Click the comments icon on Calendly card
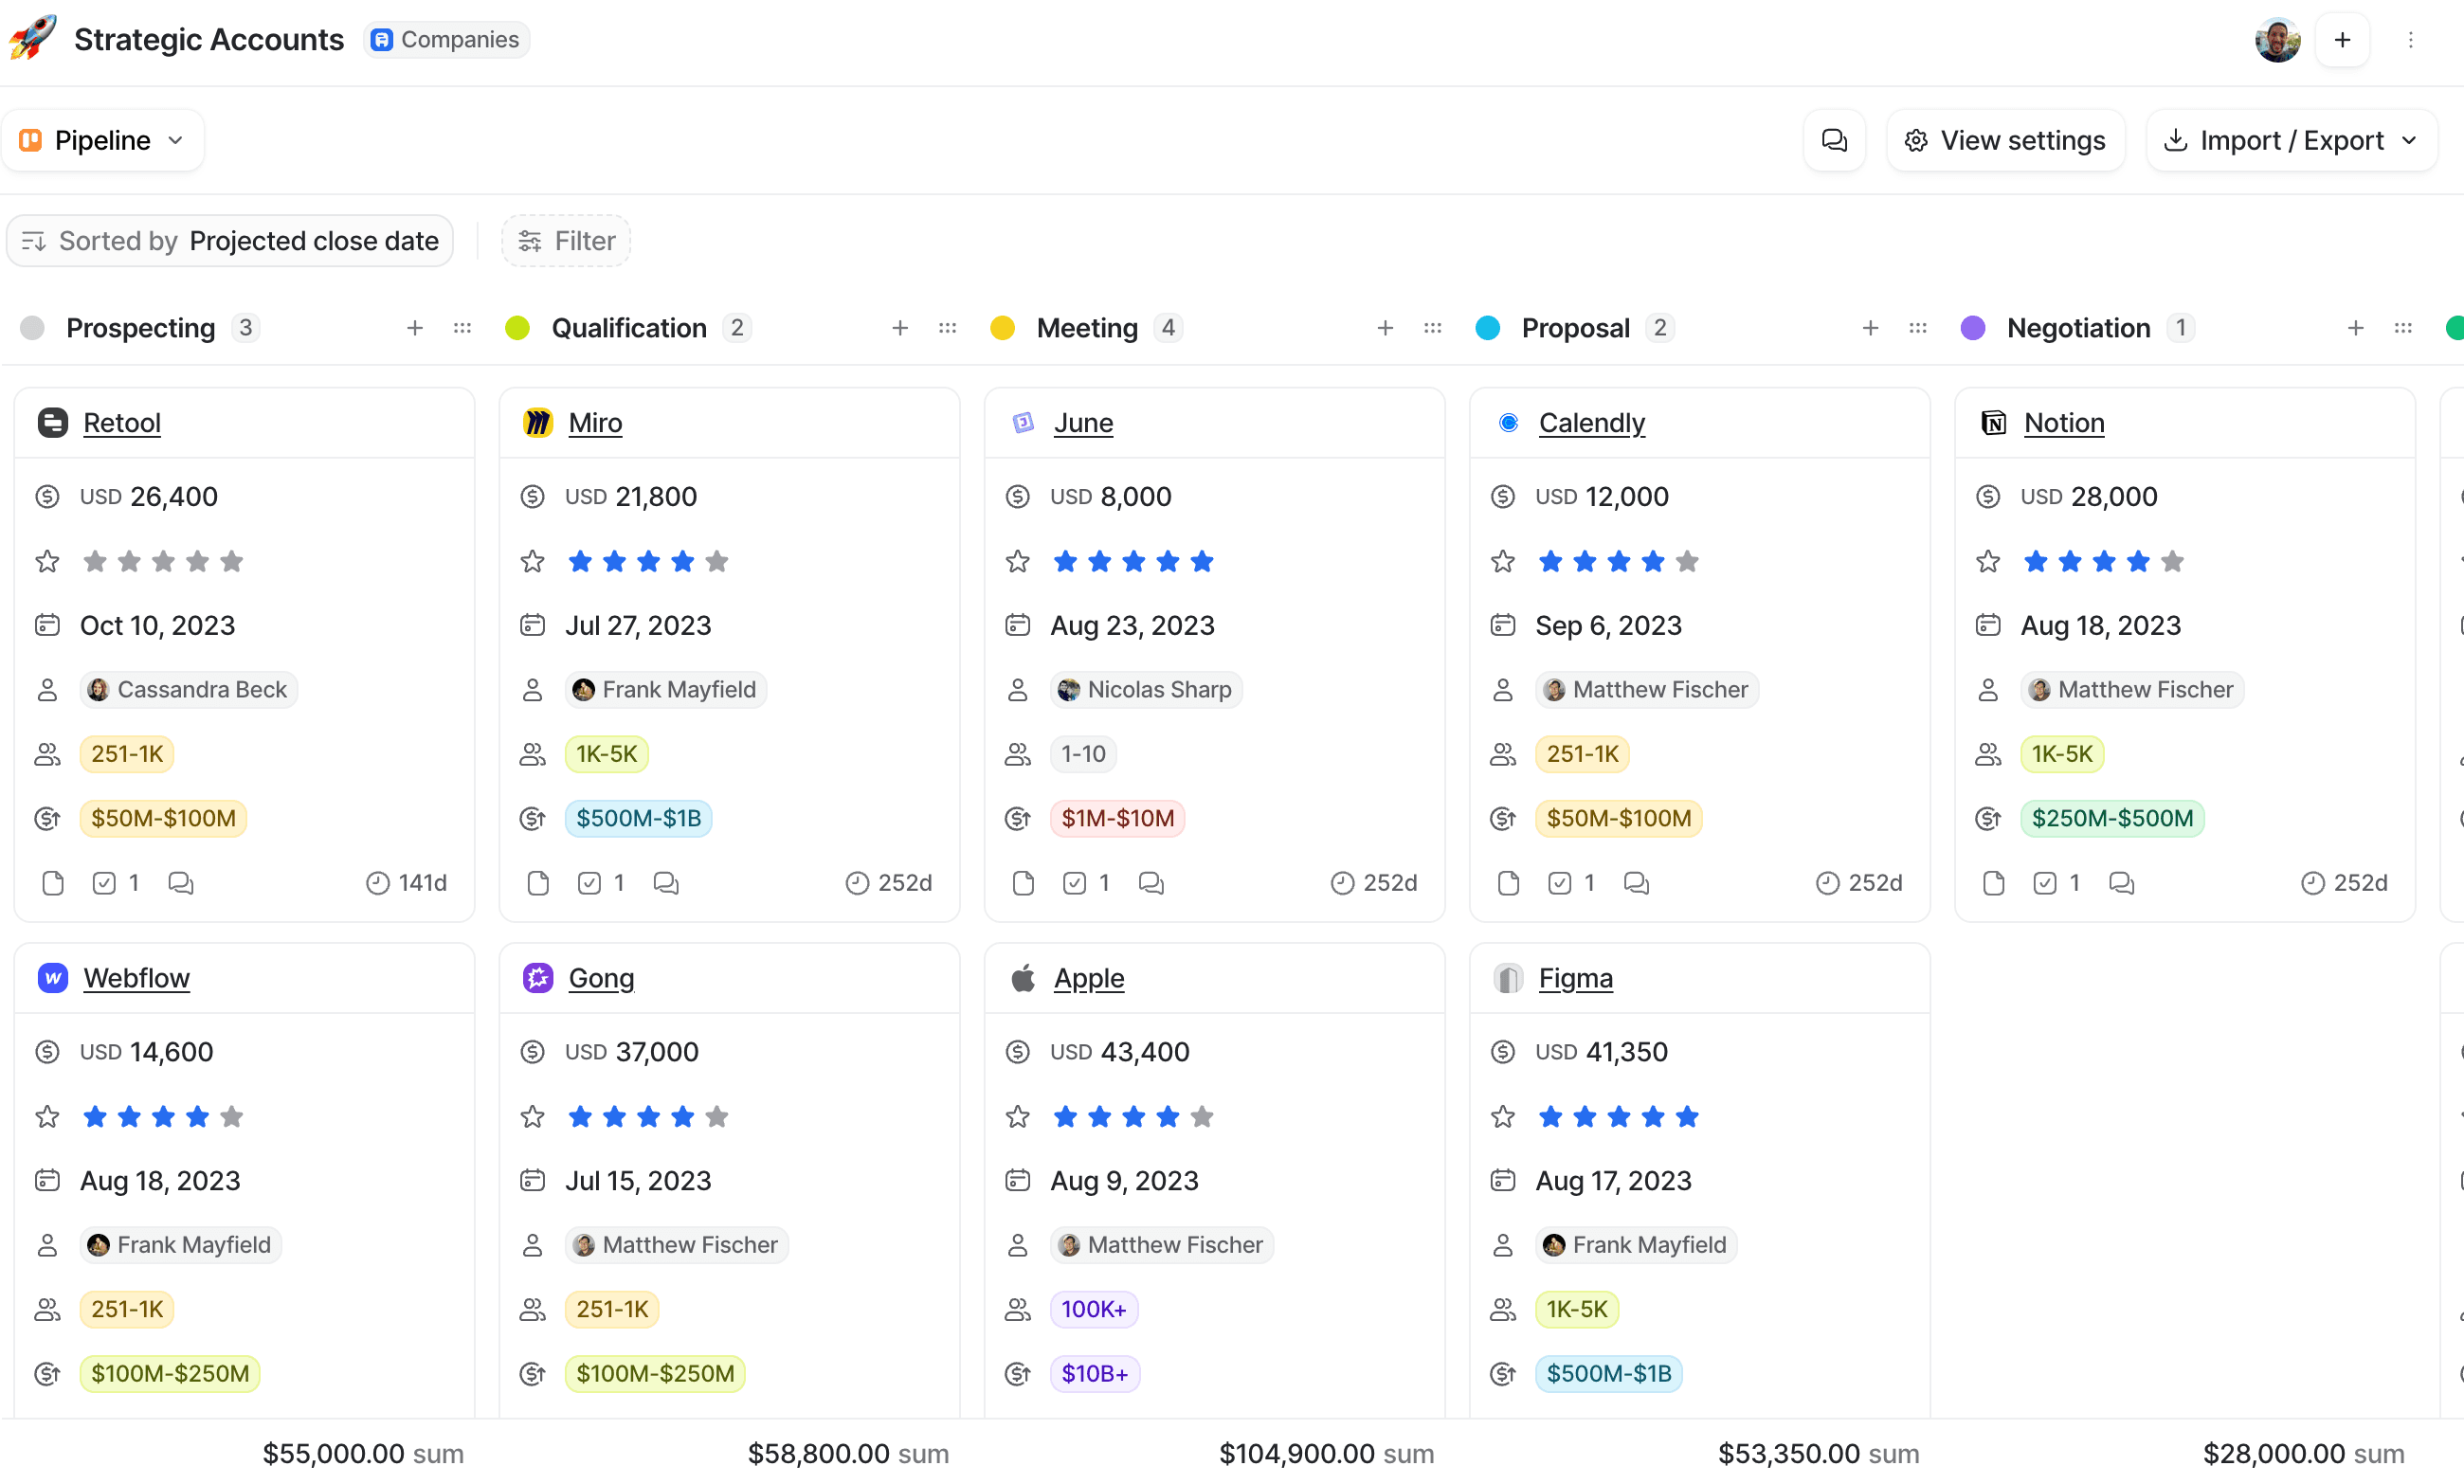 1636,883
